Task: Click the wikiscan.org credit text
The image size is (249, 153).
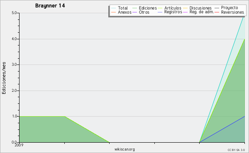Action: pos(124,149)
